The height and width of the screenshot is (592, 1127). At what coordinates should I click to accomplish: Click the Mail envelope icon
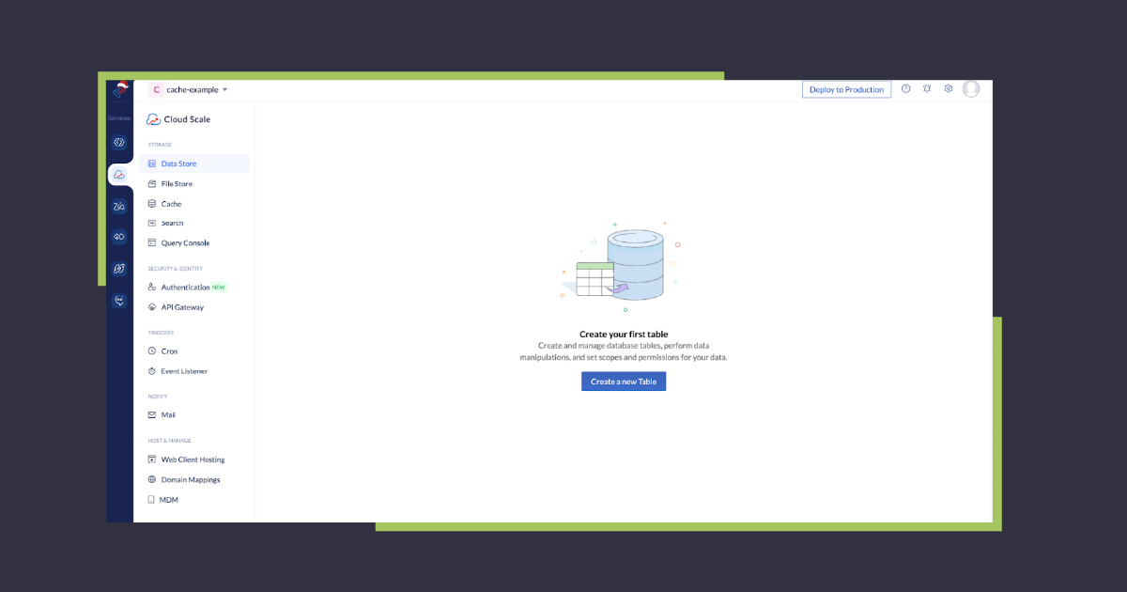coord(152,415)
